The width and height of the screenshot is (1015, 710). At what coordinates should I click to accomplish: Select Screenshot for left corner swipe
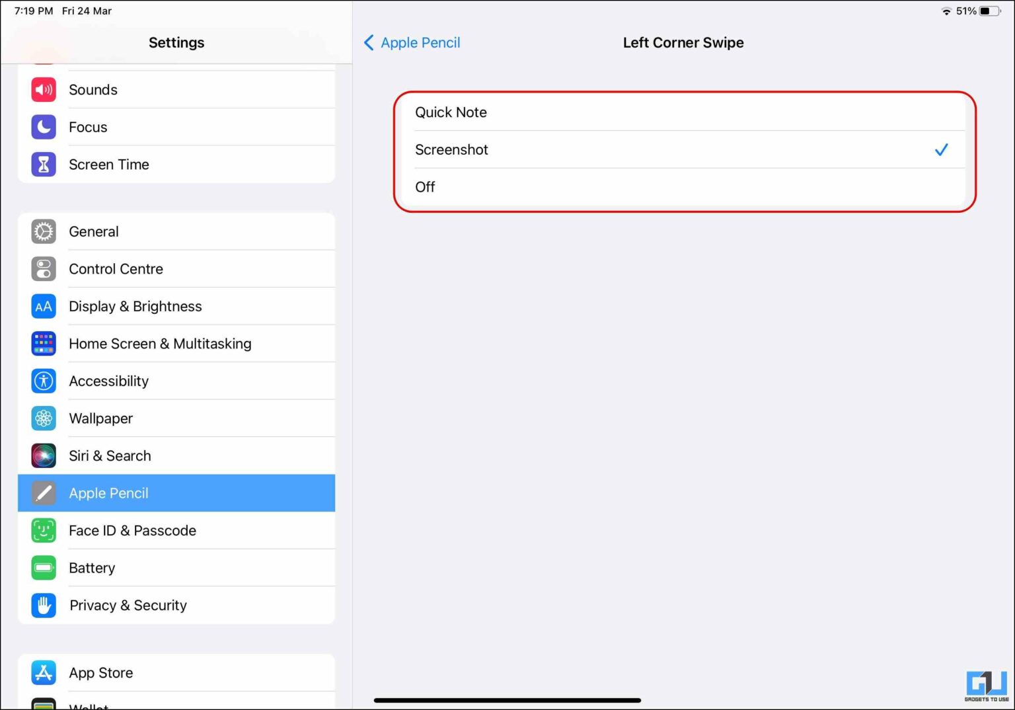coord(452,149)
